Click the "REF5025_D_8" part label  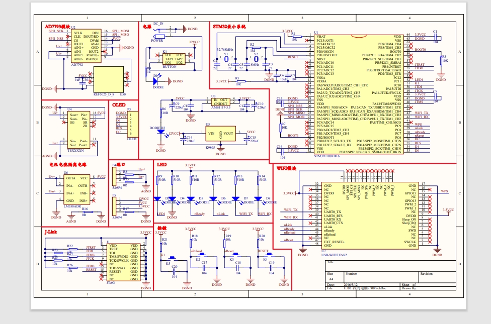coord(104,94)
